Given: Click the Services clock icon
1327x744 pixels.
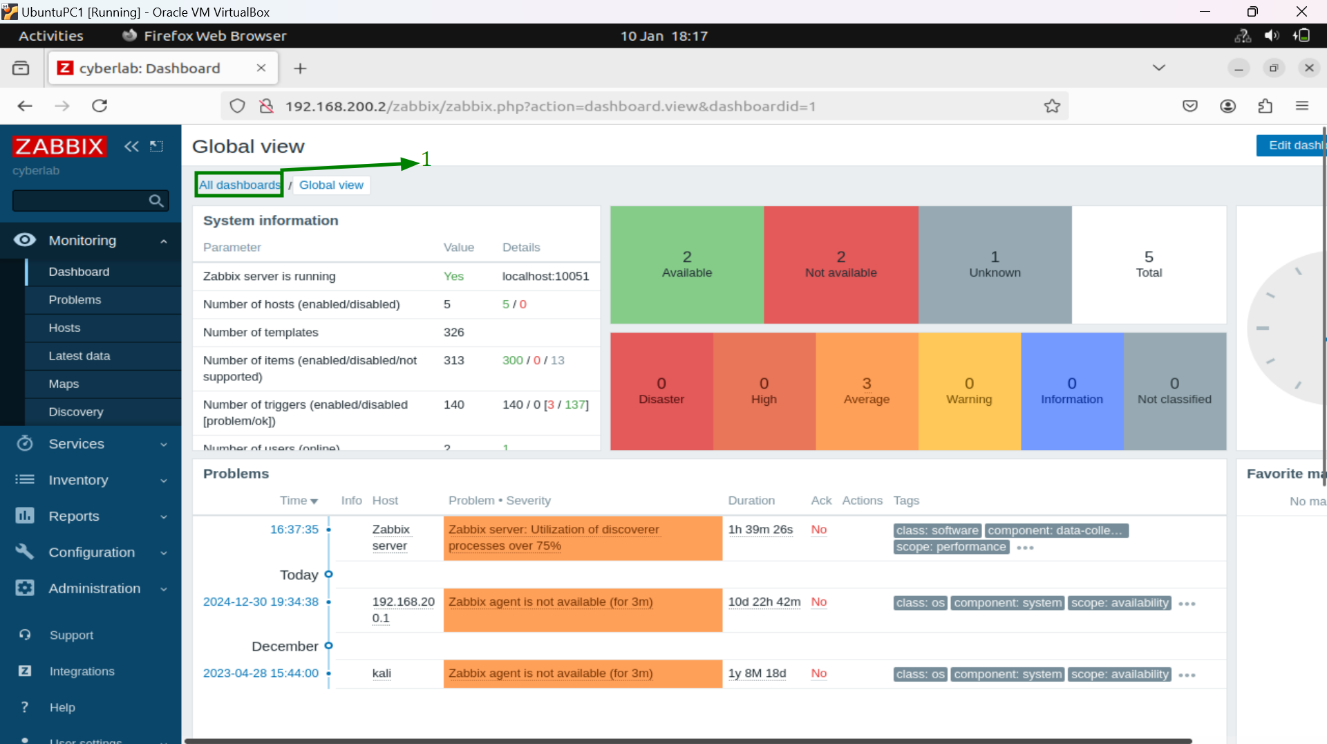Looking at the screenshot, I should pos(25,443).
